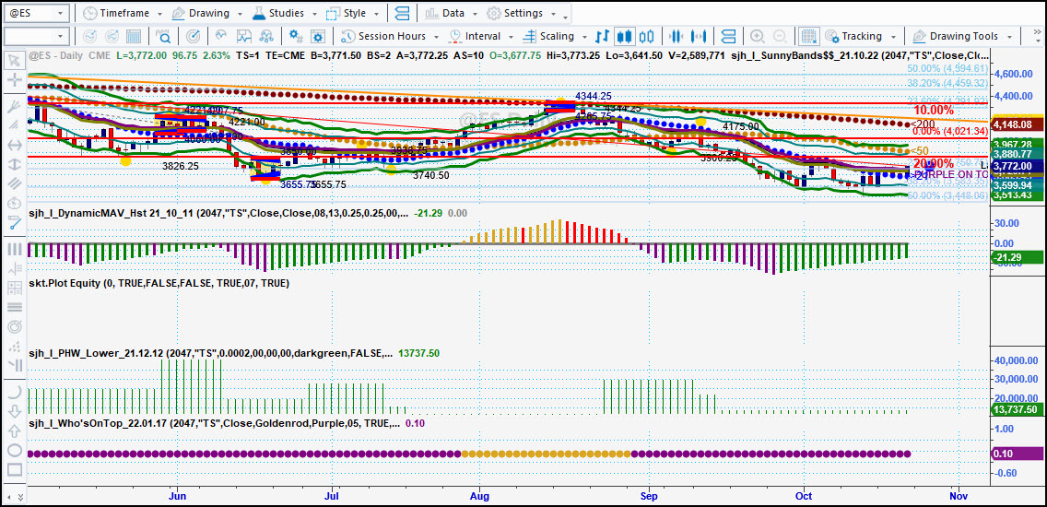The height and width of the screenshot is (507, 1047).
Task: Click the stacked panes icon beside zoom buttons
Action: point(728,36)
